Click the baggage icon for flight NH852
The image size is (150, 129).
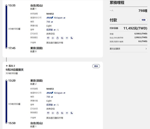57,38
